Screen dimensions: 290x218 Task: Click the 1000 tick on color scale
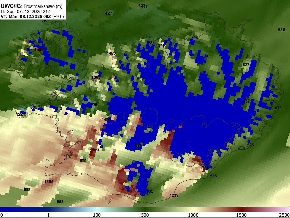193,215
